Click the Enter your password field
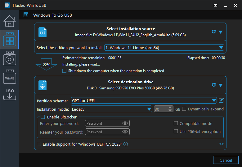This screenshot has width=242, height=167. [107, 123]
